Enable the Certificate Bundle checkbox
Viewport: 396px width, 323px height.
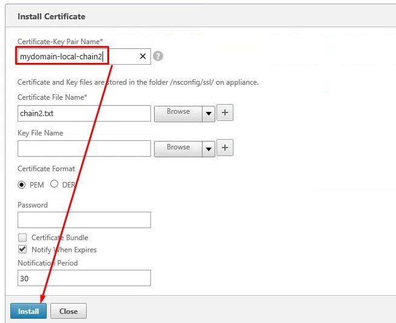22,238
